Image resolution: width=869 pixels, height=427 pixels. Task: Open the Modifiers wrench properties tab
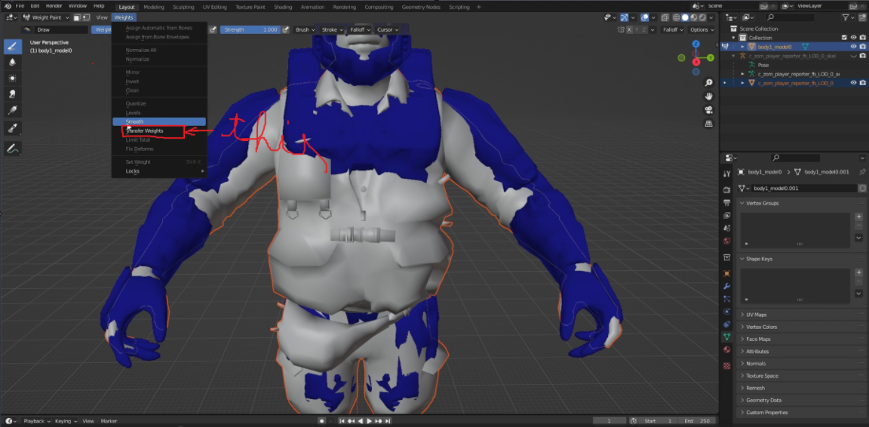[x=727, y=286]
